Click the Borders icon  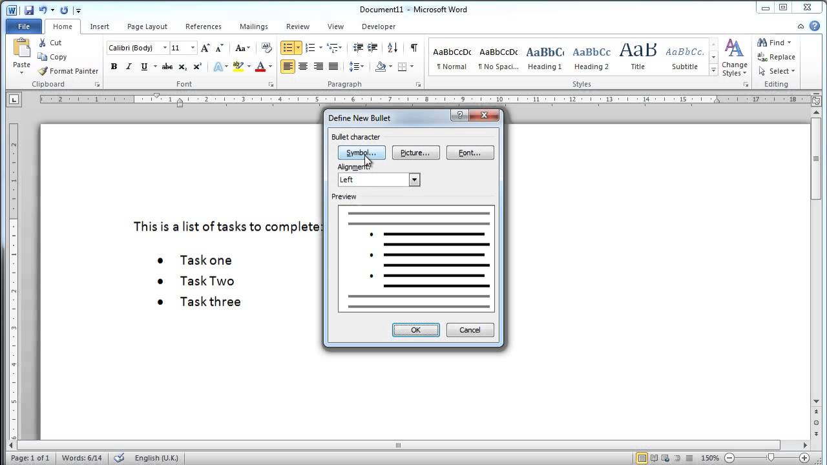tap(403, 67)
